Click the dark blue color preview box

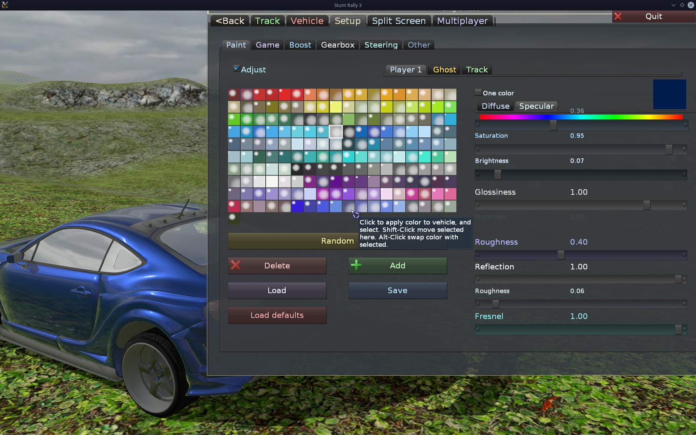(x=669, y=94)
